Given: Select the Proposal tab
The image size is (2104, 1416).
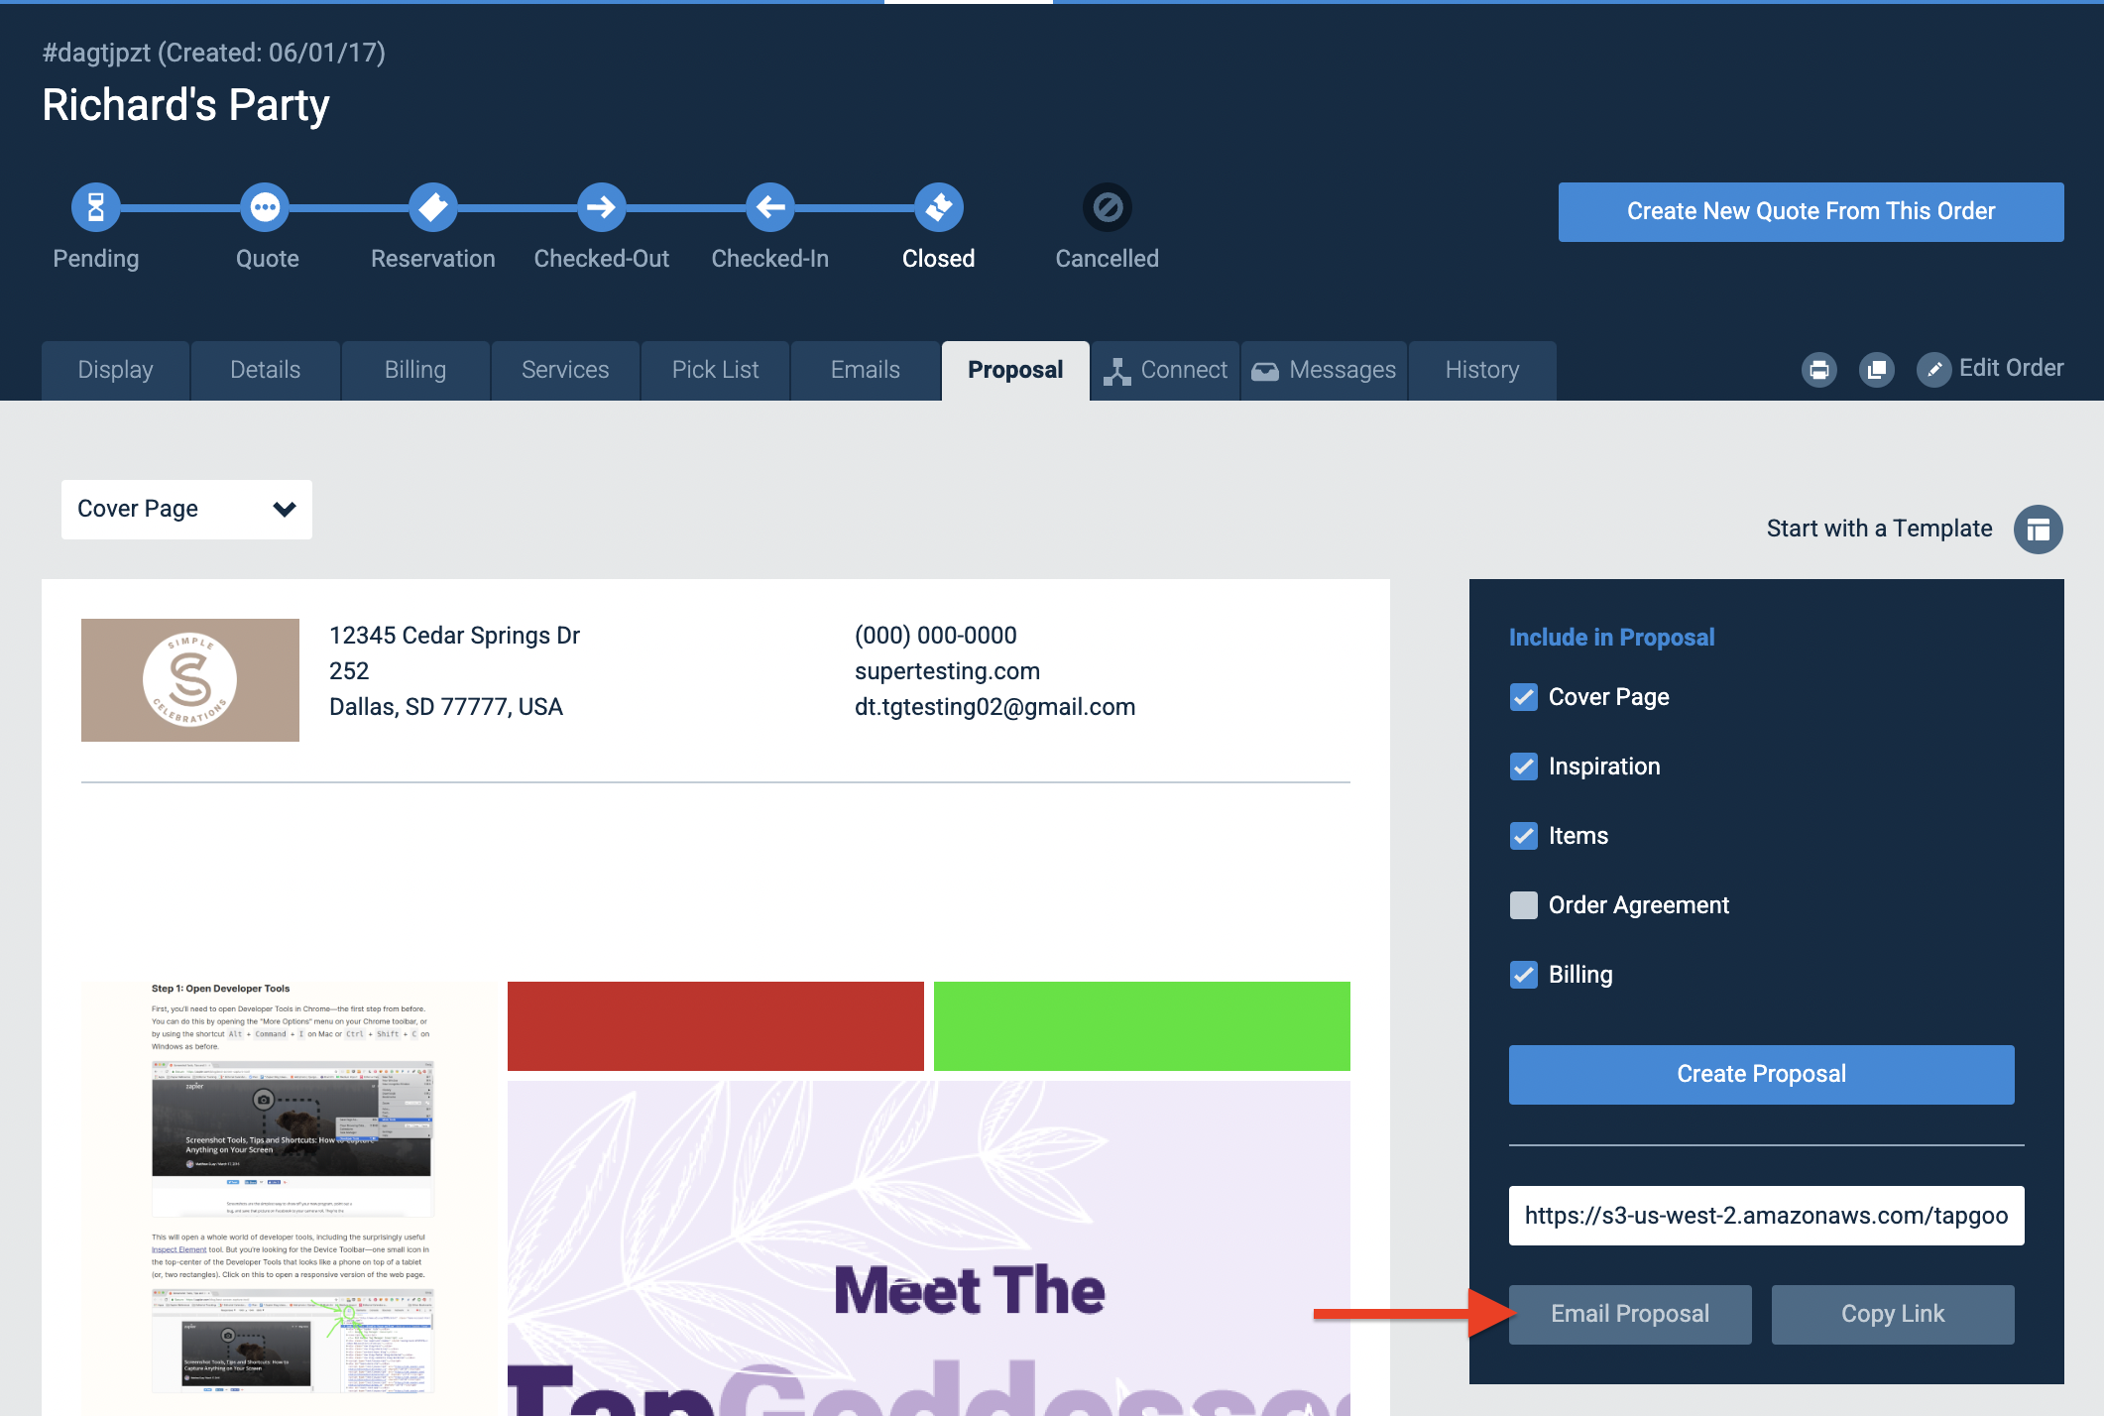Looking at the screenshot, I should pyautogui.click(x=1015, y=371).
